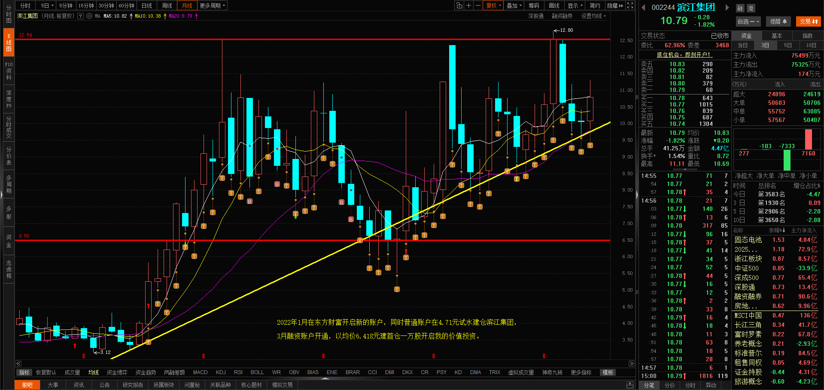824x390 pixels.
Task: Click the 融 margin-trading badge
Action: tap(740, 8)
